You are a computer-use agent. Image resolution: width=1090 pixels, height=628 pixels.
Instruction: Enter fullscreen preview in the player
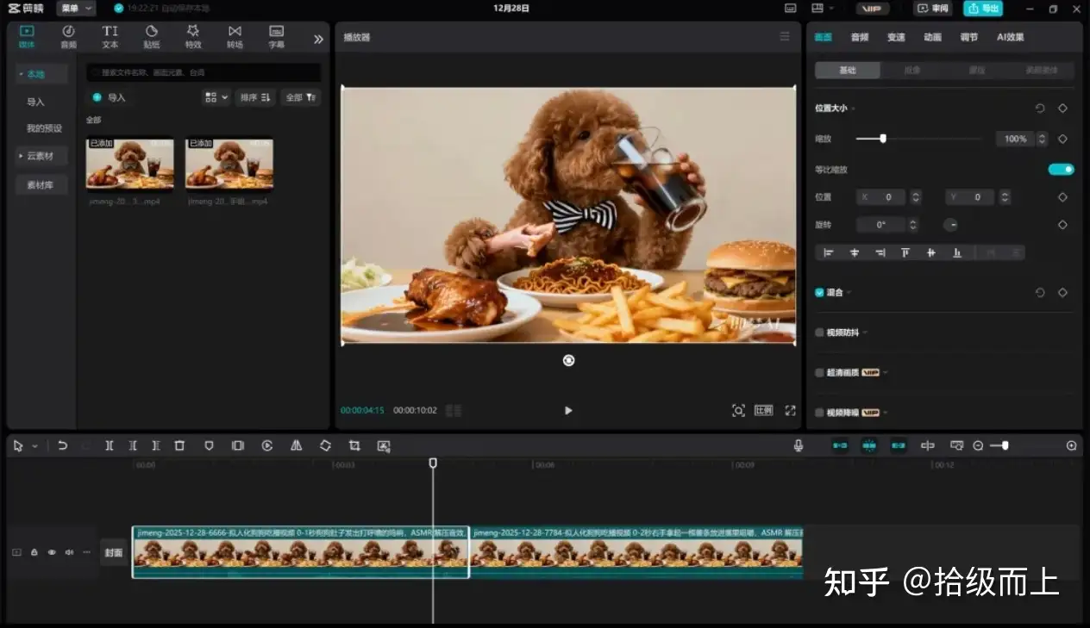click(790, 411)
